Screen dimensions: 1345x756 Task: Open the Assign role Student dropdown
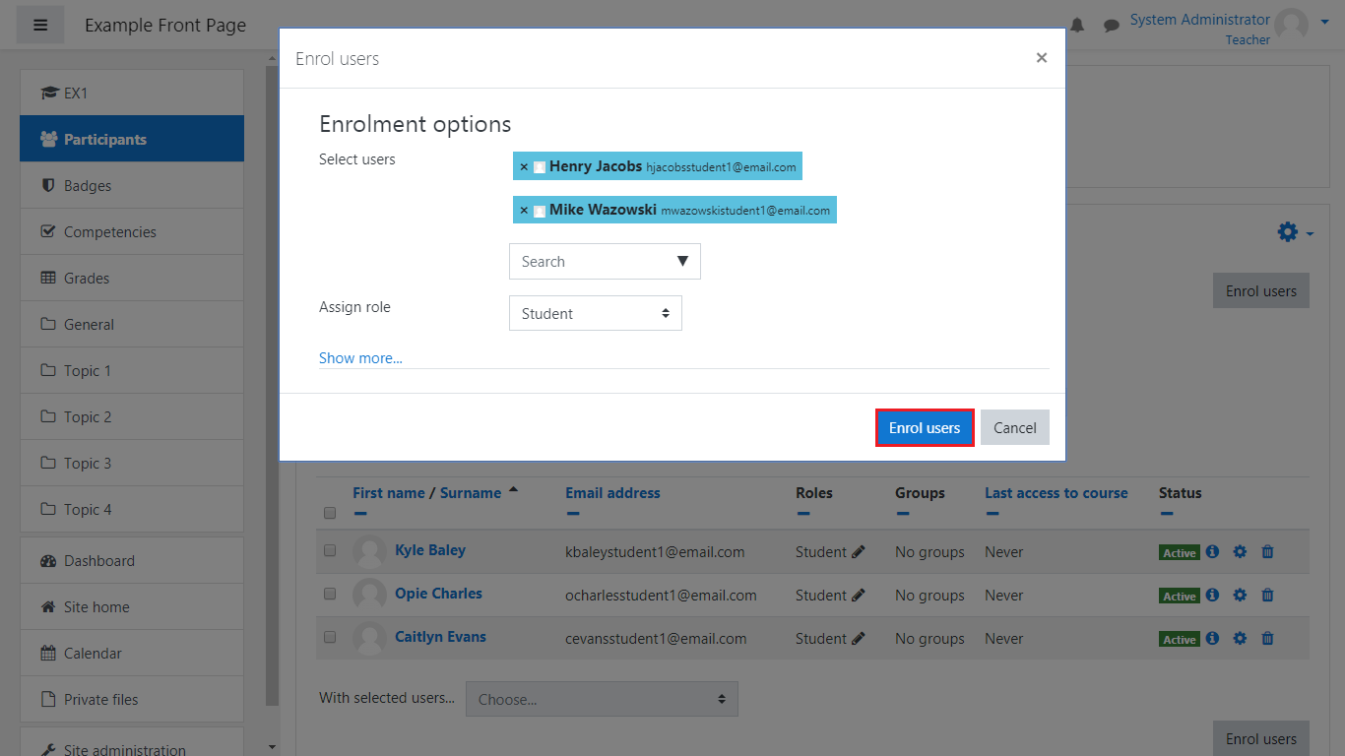(x=595, y=314)
